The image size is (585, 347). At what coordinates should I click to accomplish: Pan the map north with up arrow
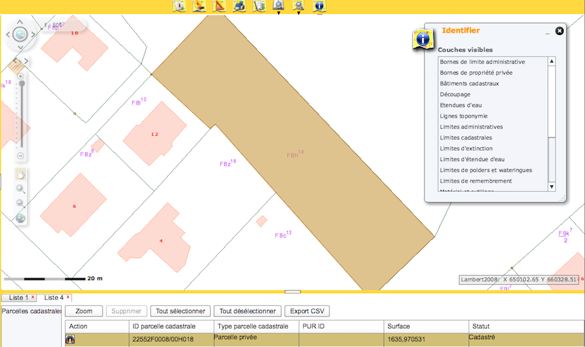coord(20,22)
